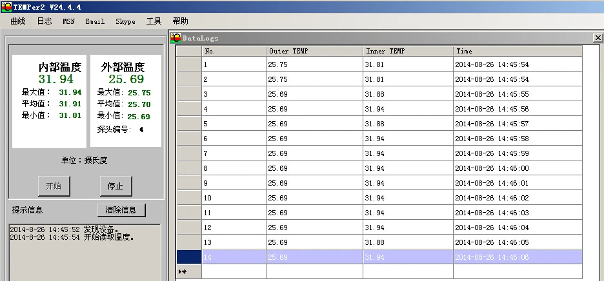Click the 探头编号 value 4

pyautogui.click(x=141, y=130)
